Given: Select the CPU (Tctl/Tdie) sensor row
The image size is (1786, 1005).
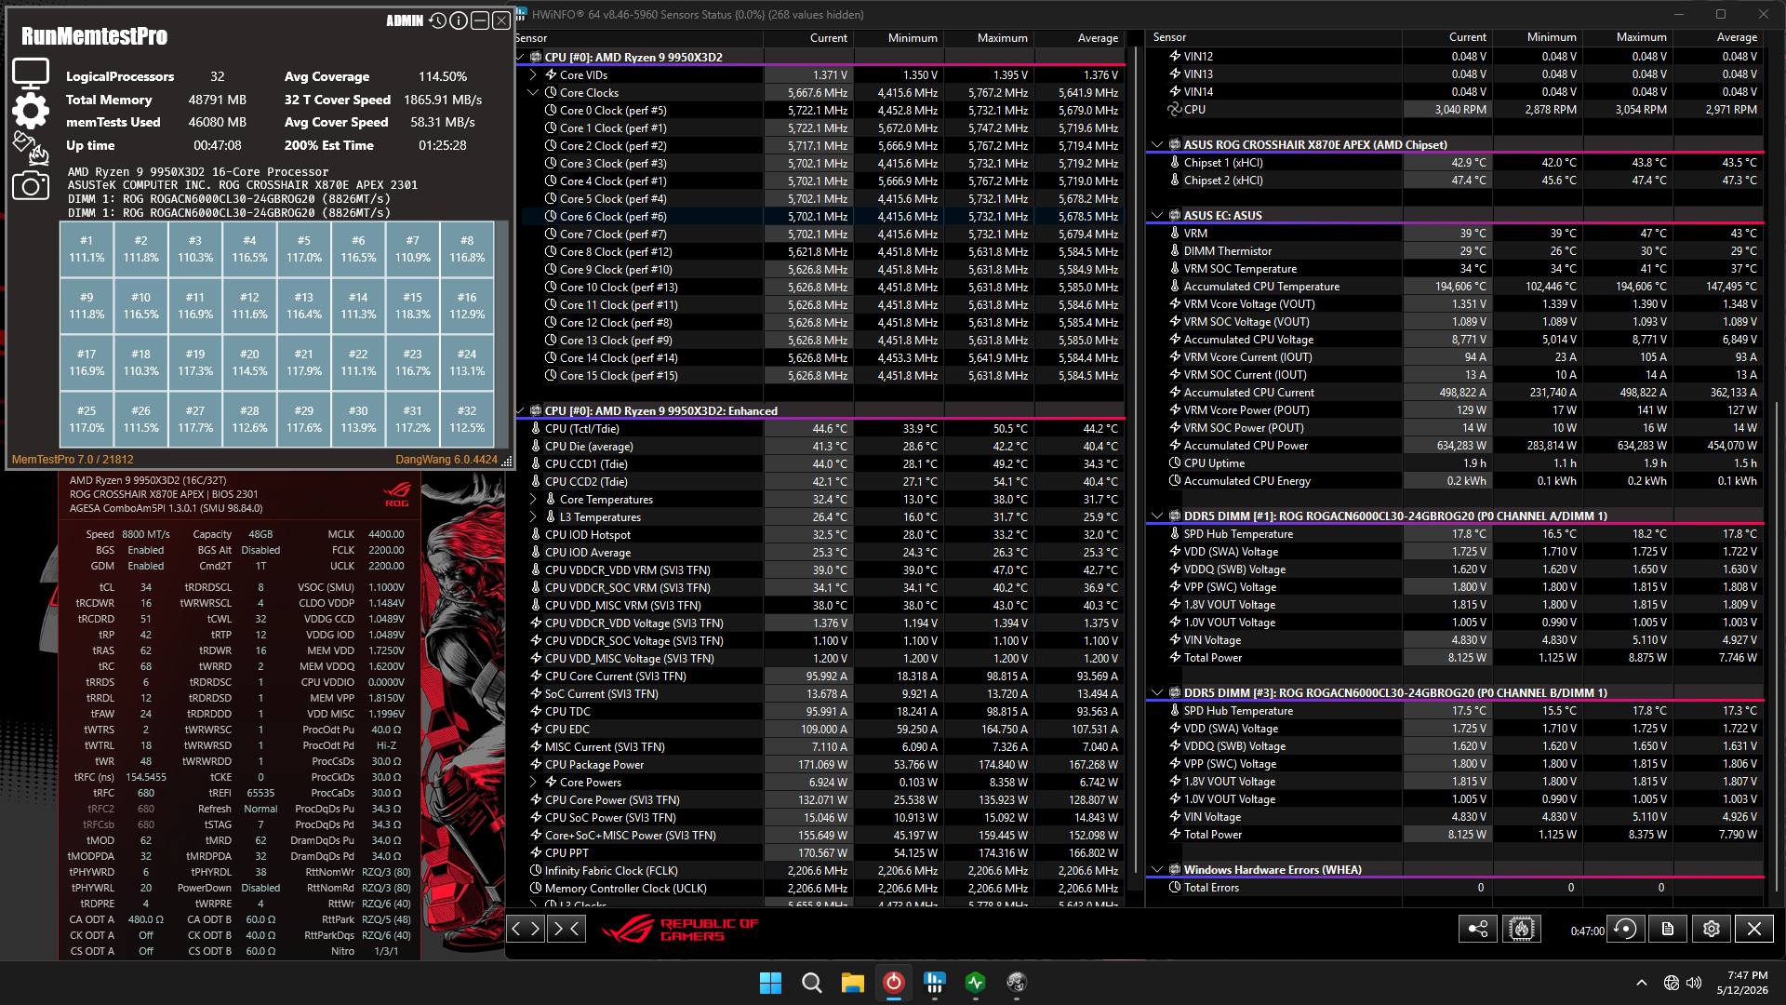Looking at the screenshot, I should [x=820, y=429].
